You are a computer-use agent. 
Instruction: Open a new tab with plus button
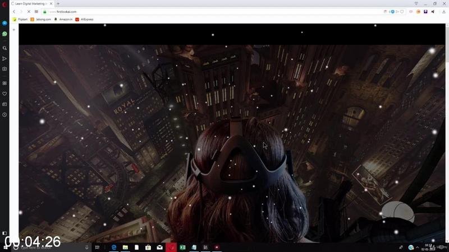tap(58, 4)
